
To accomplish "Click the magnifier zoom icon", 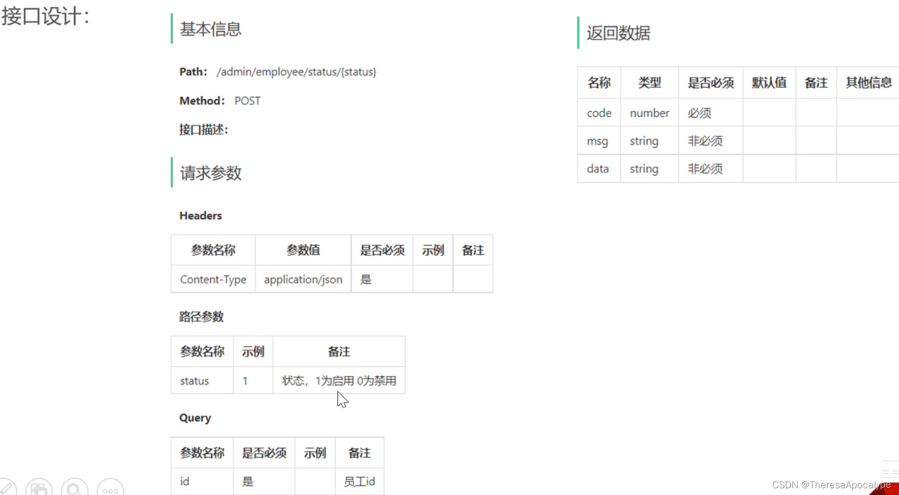I will pos(74,488).
